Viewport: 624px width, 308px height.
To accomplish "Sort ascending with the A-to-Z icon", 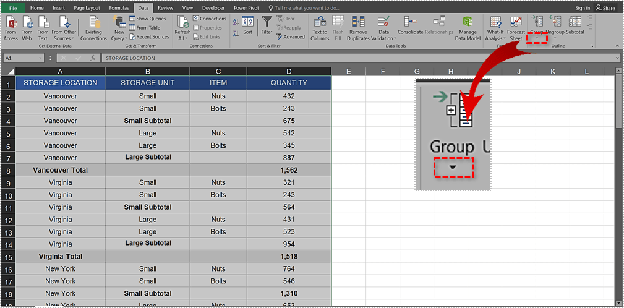I will coord(236,22).
